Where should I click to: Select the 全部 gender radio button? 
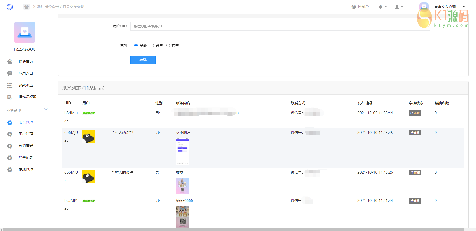pyautogui.click(x=136, y=45)
